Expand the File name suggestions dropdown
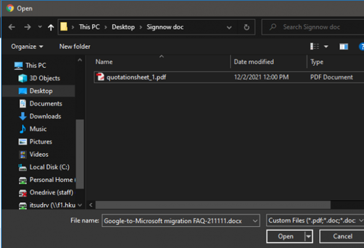Viewport: 364px width, 248px height. pos(255,221)
